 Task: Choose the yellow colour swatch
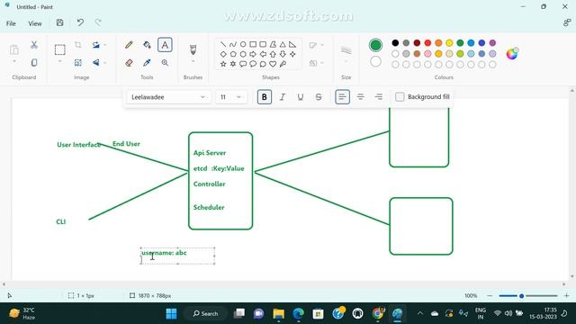(449, 43)
